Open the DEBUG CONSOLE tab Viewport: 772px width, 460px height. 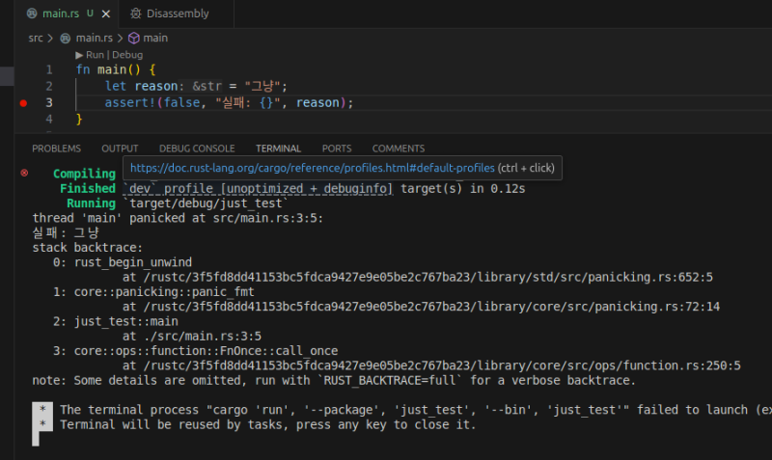(197, 149)
